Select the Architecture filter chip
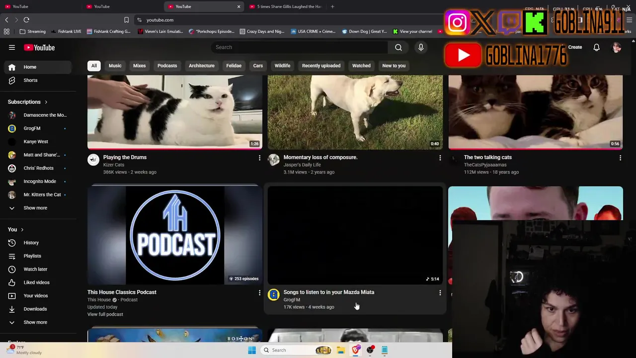This screenshot has width=636, height=358. point(202,66)
